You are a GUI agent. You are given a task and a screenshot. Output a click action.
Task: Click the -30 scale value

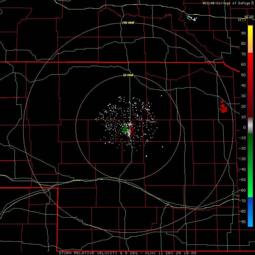pyautogui.click(x=242, y=159)
